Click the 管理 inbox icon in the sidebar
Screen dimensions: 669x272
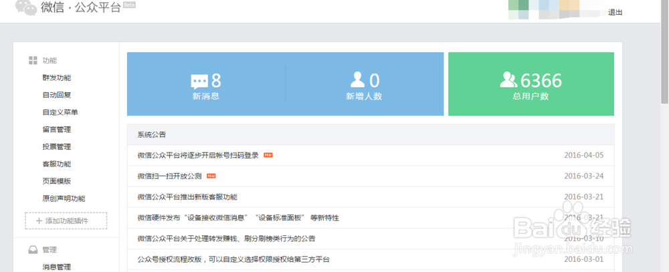[x=33, y=250]
